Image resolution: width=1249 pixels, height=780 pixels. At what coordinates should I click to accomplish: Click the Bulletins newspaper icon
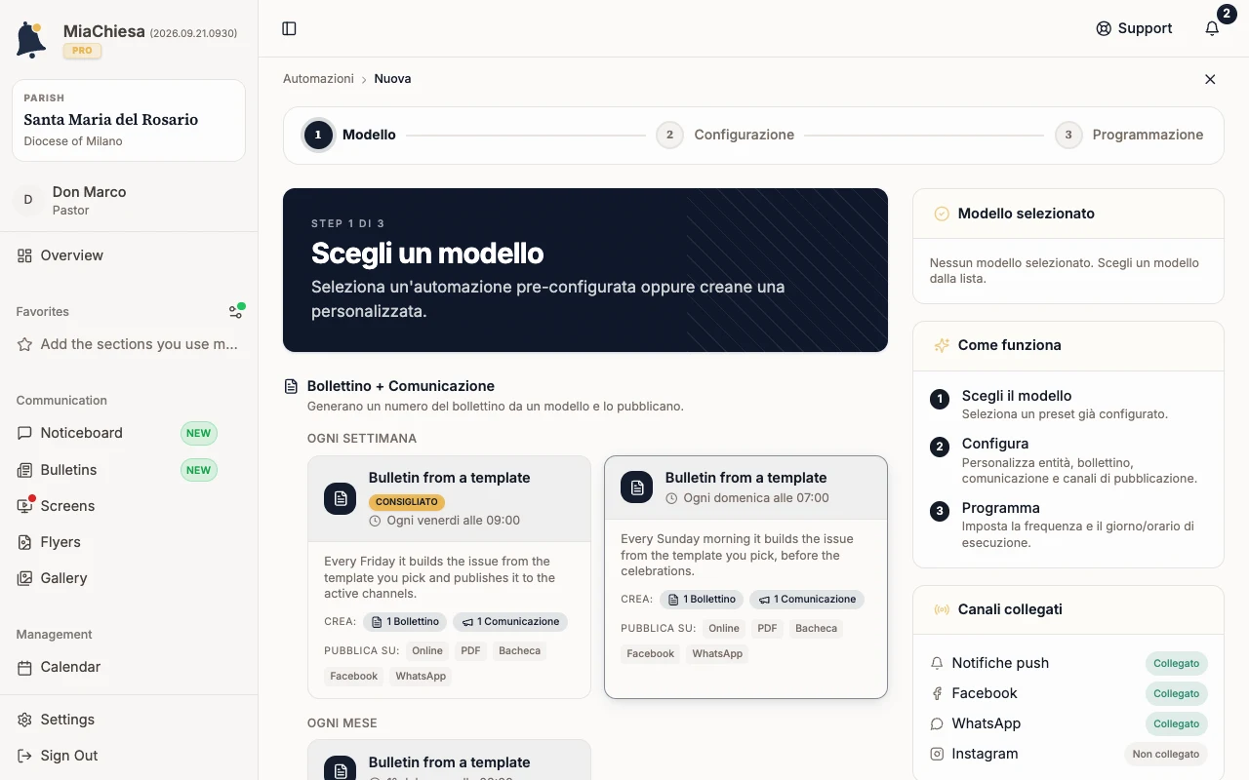coord(24,470)
